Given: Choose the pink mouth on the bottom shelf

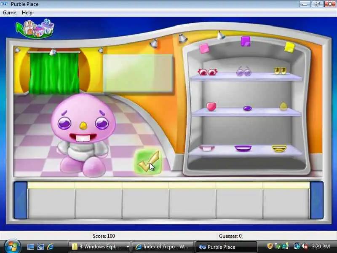Looking at the screenshot, I should [207, 148].
